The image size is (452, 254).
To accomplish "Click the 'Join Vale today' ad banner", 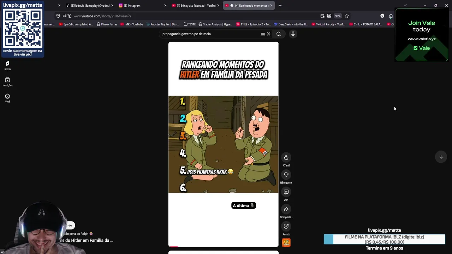I will pos(421,35).
